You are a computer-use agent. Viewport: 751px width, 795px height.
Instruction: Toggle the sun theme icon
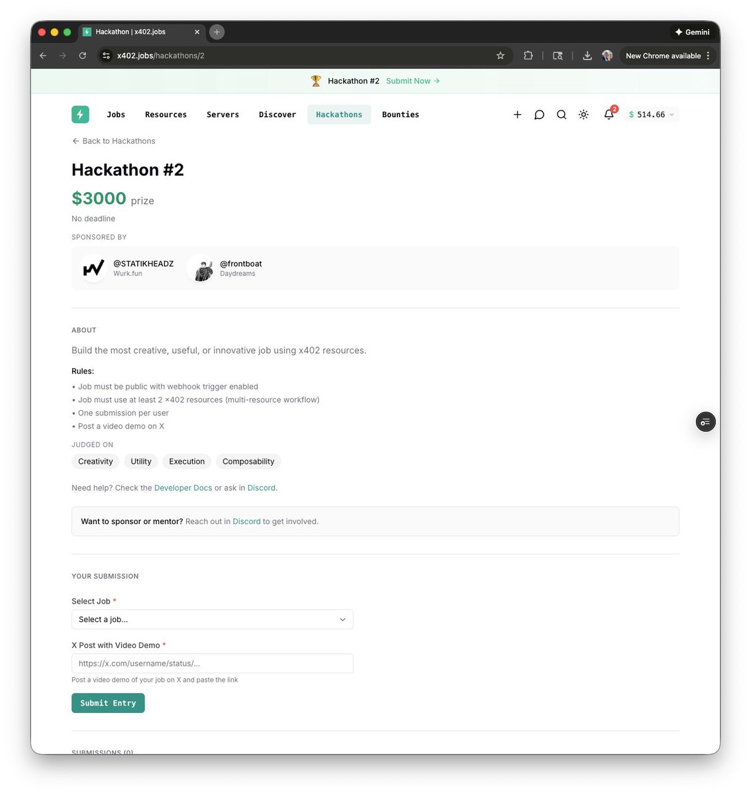click(x=583, y=115)
